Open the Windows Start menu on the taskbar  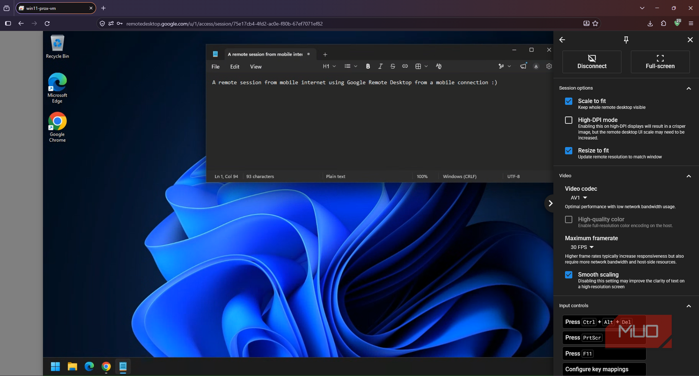[x=55, y=367]
